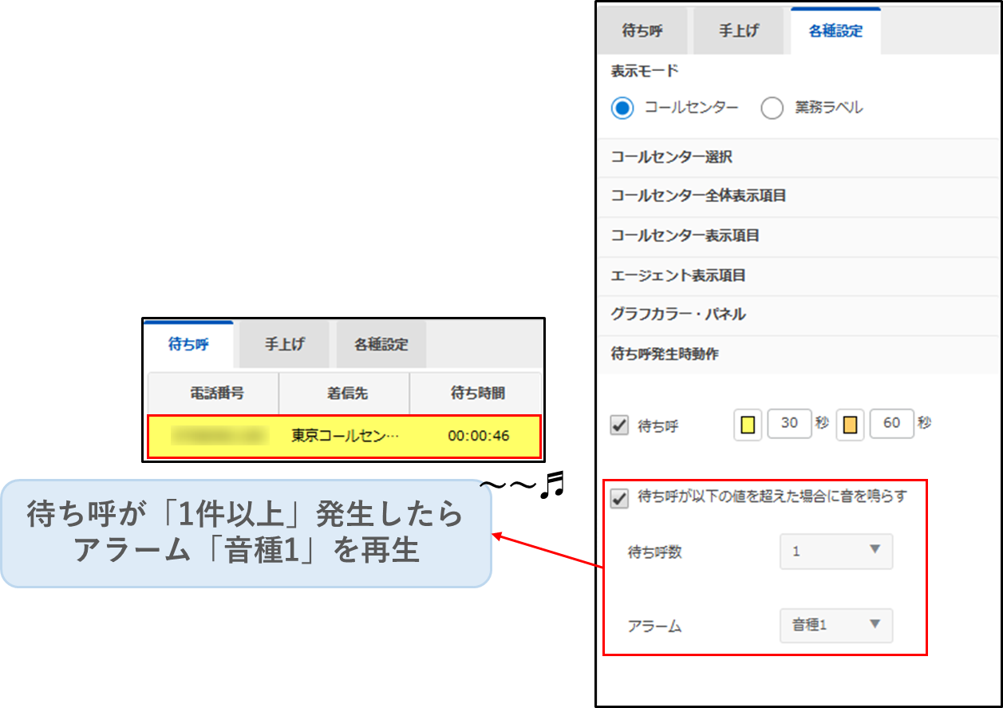Expand the コールセンター表示項目 section
Viewport: 1003px width, 708px height.
tap(685, 235)
